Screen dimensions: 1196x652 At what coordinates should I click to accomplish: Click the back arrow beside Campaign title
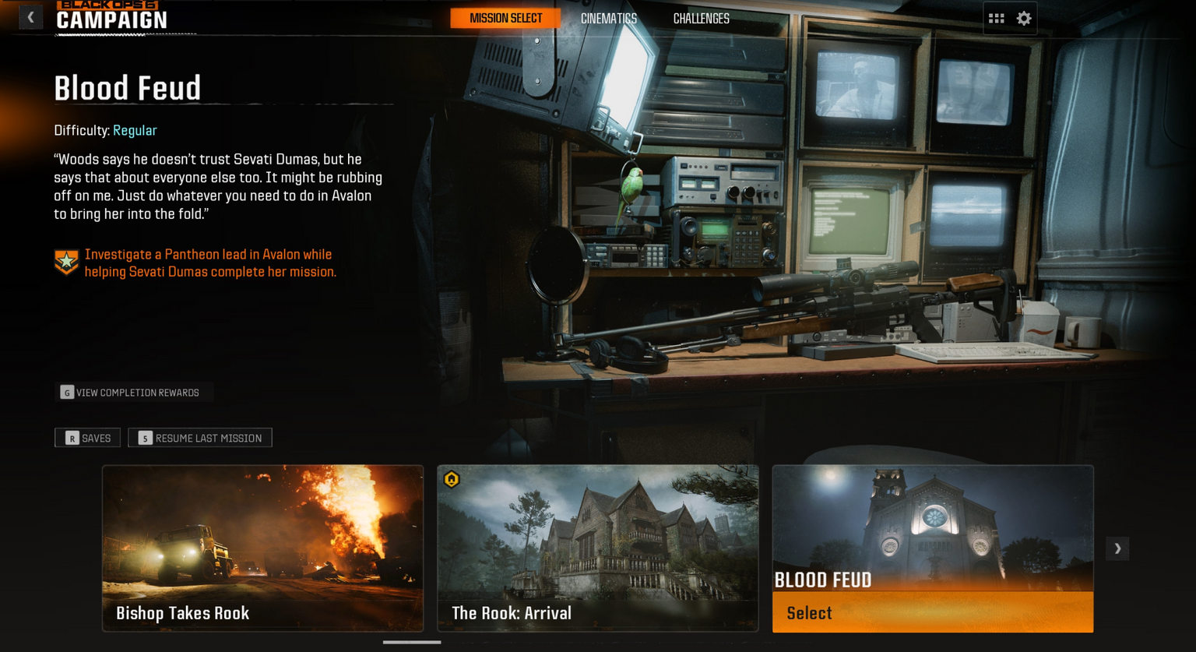tap(30, 17)
